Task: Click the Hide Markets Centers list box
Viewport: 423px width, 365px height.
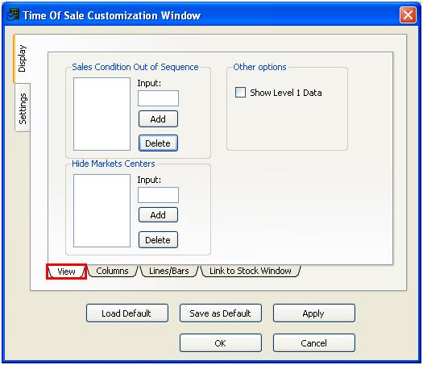Action: (102, 210)
